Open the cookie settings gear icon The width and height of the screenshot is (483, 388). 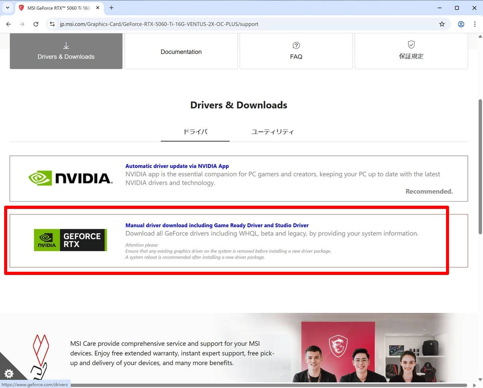9,374
